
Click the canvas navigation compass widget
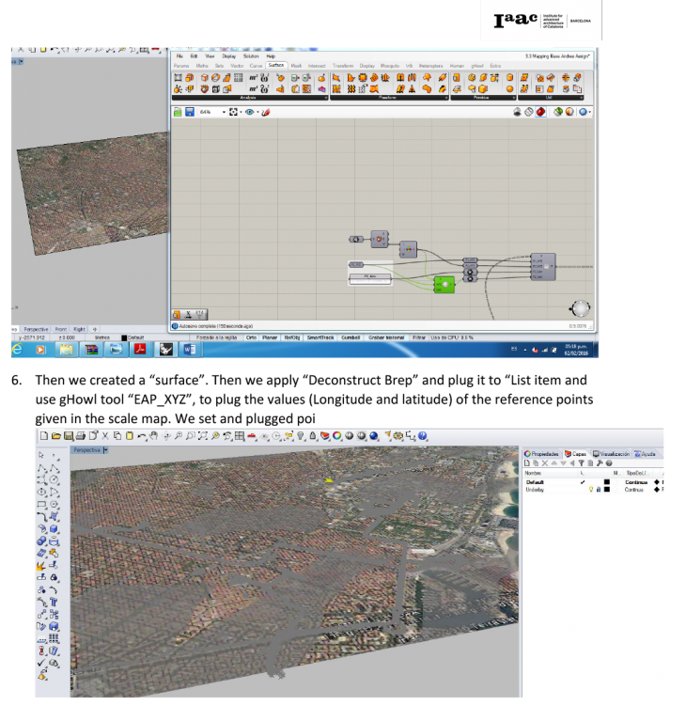point(581,309)
